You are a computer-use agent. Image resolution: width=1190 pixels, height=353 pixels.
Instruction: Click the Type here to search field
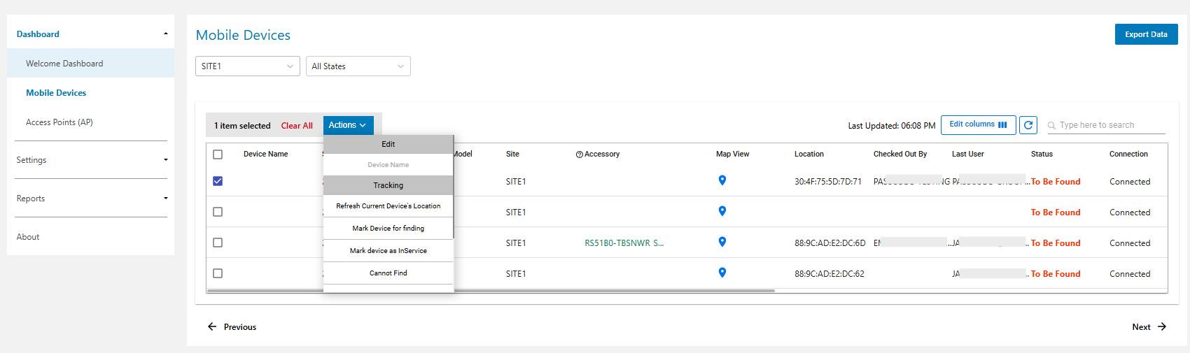pos(1110,125)
